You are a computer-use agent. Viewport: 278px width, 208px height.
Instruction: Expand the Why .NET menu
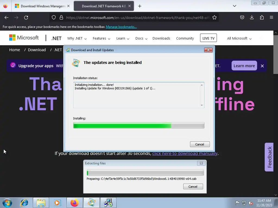[77, 38]
